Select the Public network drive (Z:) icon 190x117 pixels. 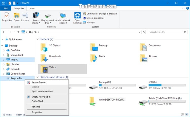point(143,103)
